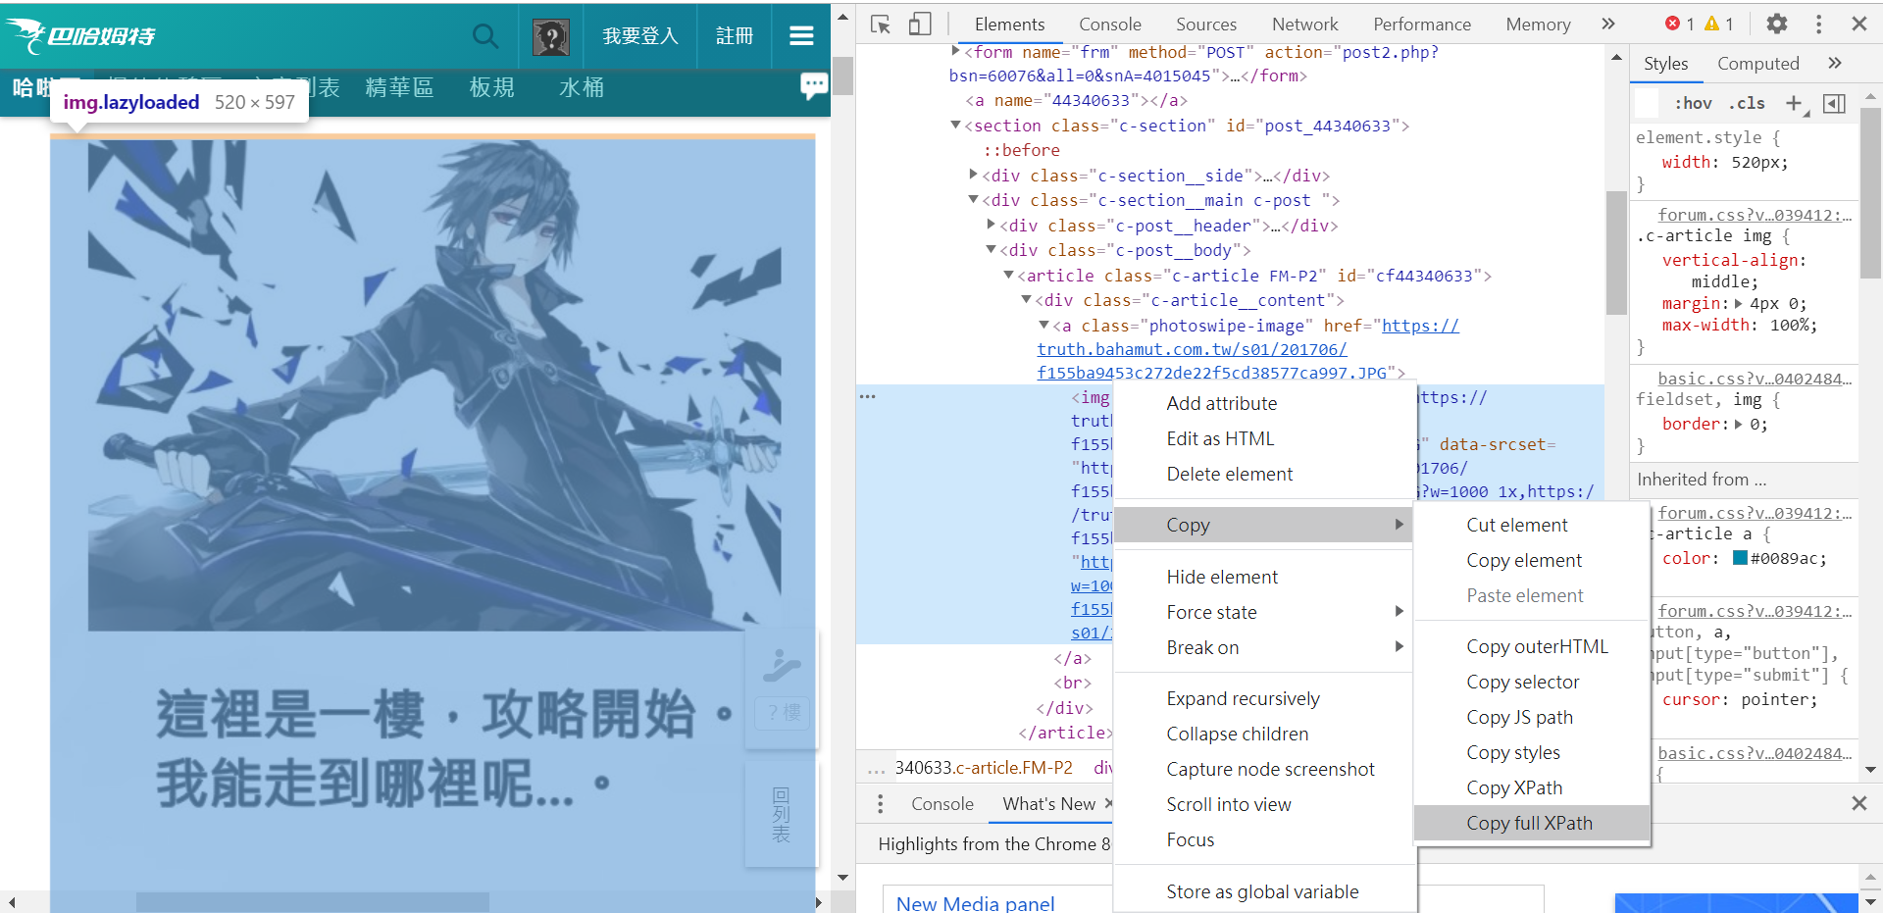Screen dimensions: 1883x913
Task: Open the drawer Console tab
Action: click(x=941, y=804)
